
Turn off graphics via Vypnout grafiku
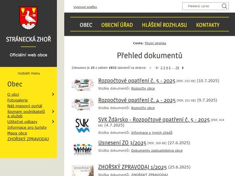click(x=85, y=7)
